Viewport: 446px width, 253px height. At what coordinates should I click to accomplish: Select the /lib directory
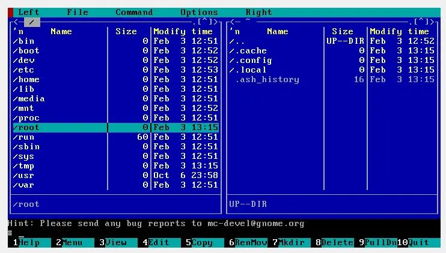115,89
